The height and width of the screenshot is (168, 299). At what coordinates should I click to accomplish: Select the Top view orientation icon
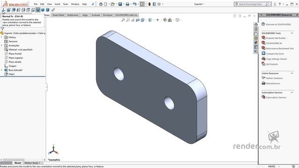coord(28,10)
